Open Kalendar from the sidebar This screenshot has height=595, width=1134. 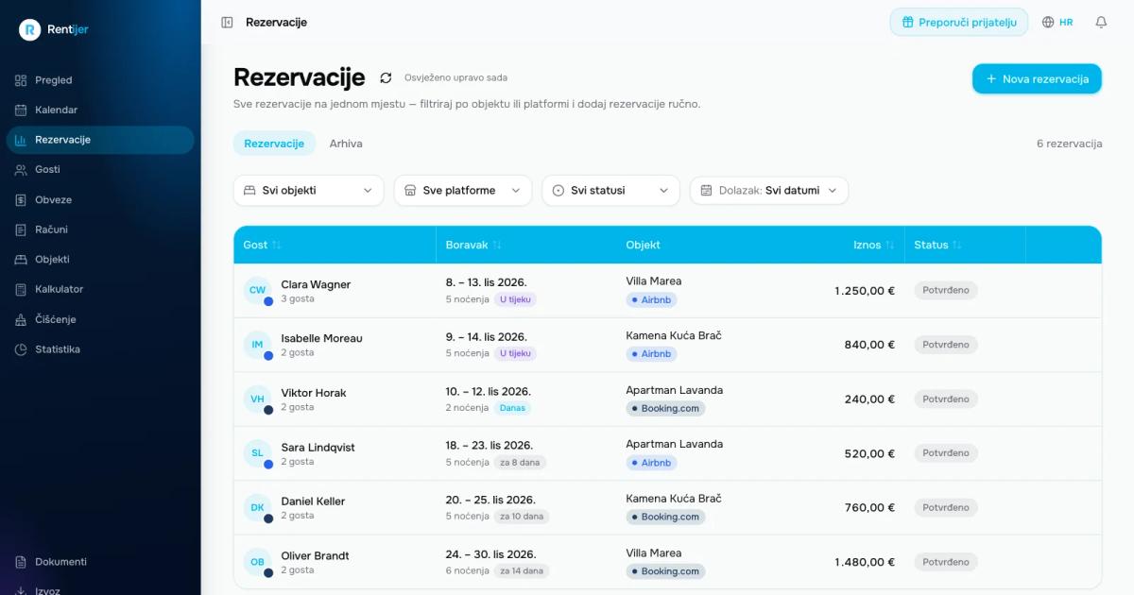pyautogui.click(x=100, y=110)
